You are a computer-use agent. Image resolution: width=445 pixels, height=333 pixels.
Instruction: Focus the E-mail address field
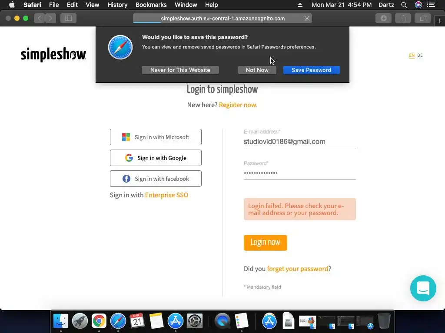(300, 142)
